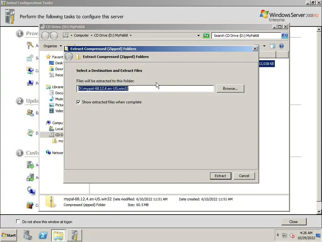322x242 pixels.
Task: Click the numbered step 3 circle icon
Action: click(20, 153)
